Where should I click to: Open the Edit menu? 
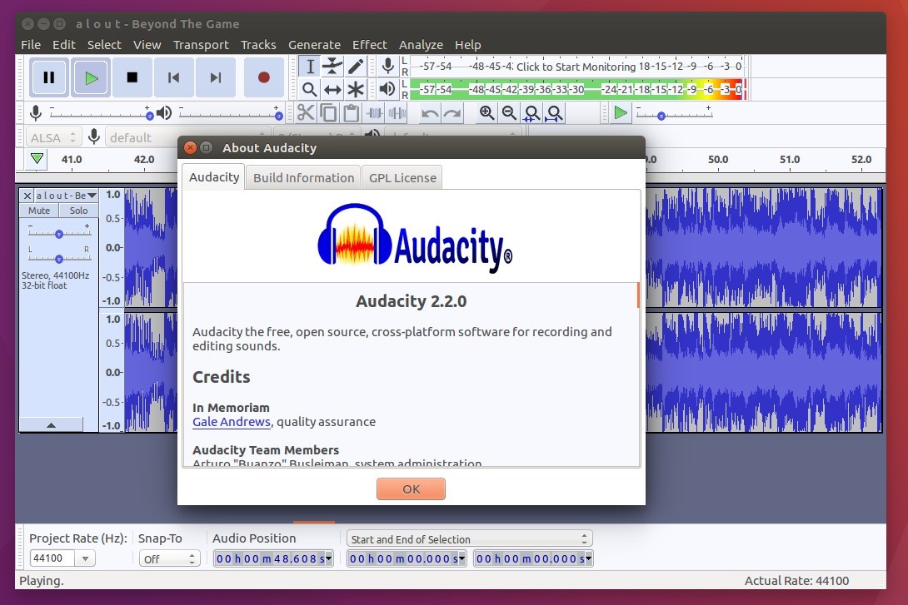[x=63, y=45]
